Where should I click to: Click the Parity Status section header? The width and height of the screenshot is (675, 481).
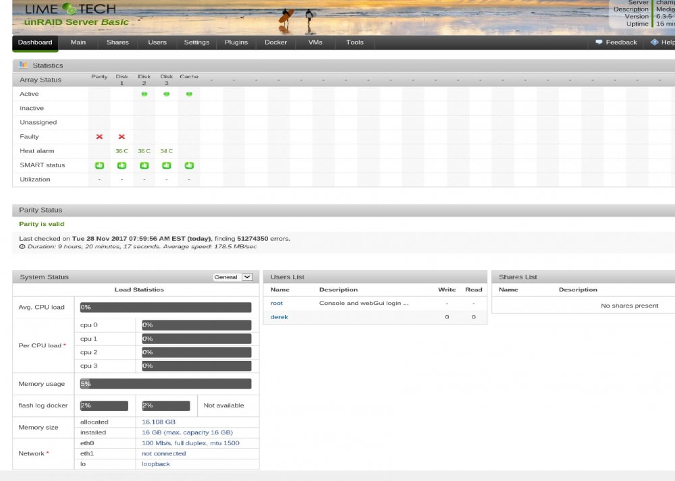point(344,210)
